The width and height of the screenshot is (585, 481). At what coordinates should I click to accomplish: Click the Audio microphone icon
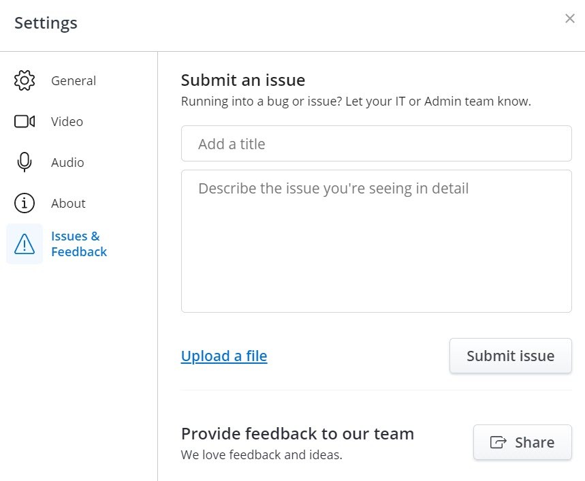coord(25,162)
